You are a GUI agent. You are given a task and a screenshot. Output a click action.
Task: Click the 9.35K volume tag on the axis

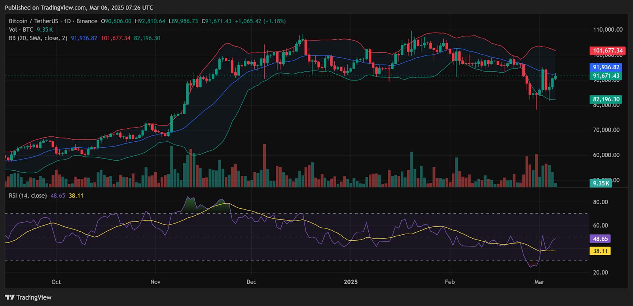click(x=601, y=183)
